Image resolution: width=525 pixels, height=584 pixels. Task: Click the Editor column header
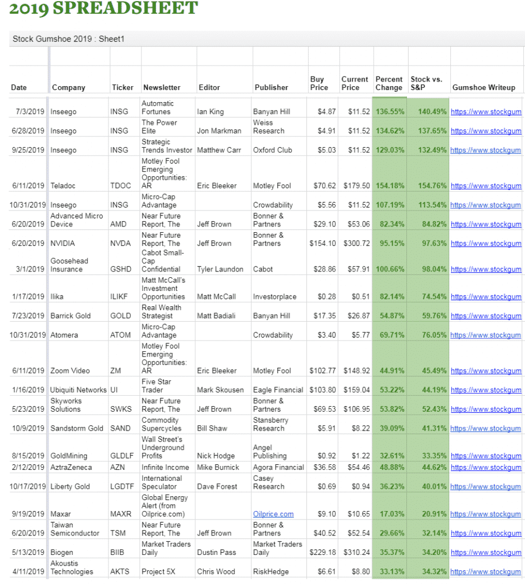pos(209,87)
